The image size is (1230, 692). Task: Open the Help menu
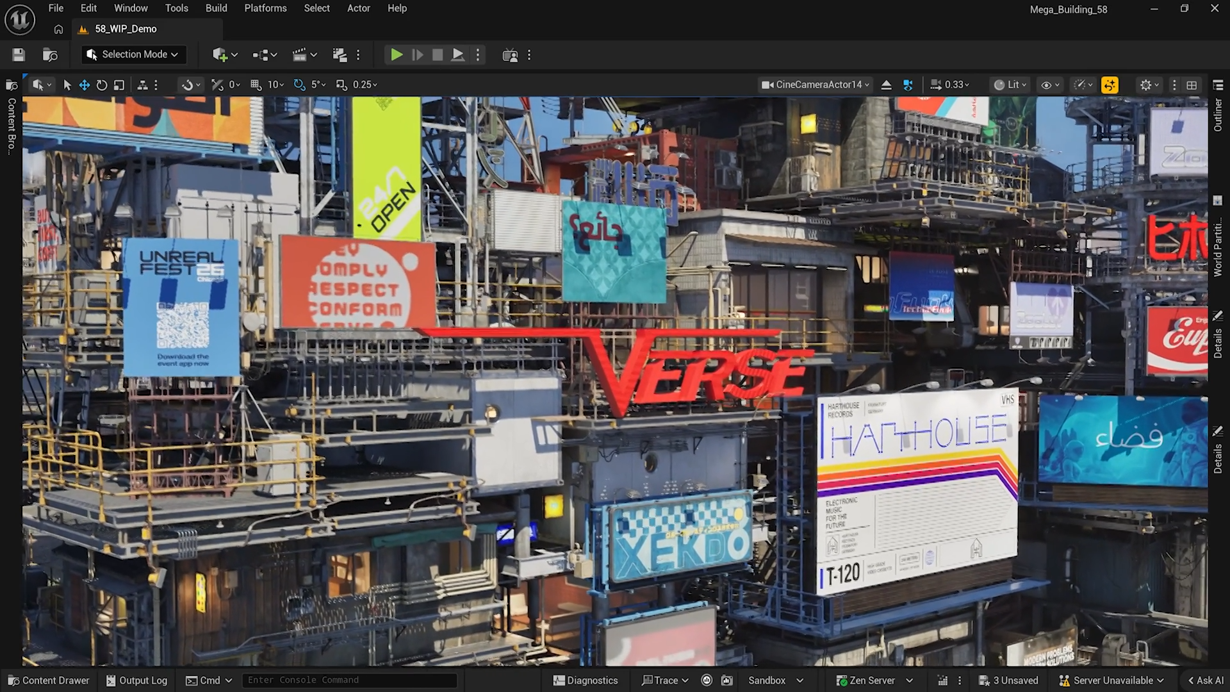[397, 8]
